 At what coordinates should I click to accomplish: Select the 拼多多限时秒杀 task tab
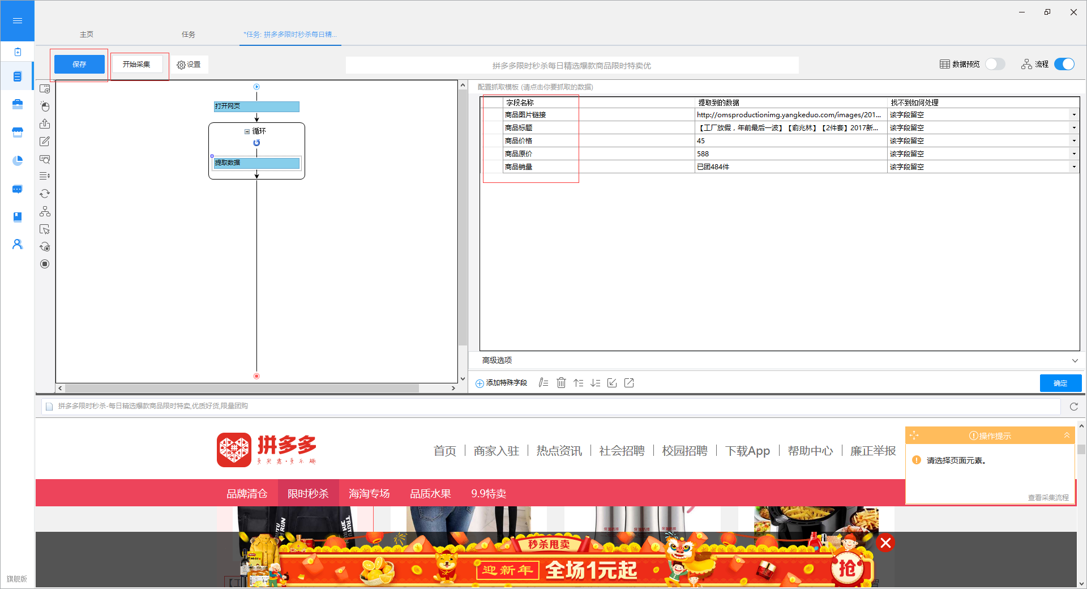click(290, 35)
